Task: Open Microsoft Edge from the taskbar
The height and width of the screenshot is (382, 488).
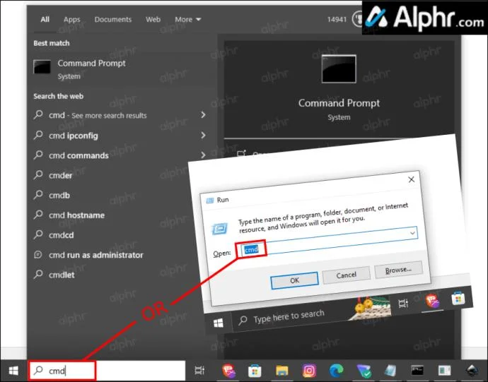Action: pyautogui.click(x=336, y=371)
